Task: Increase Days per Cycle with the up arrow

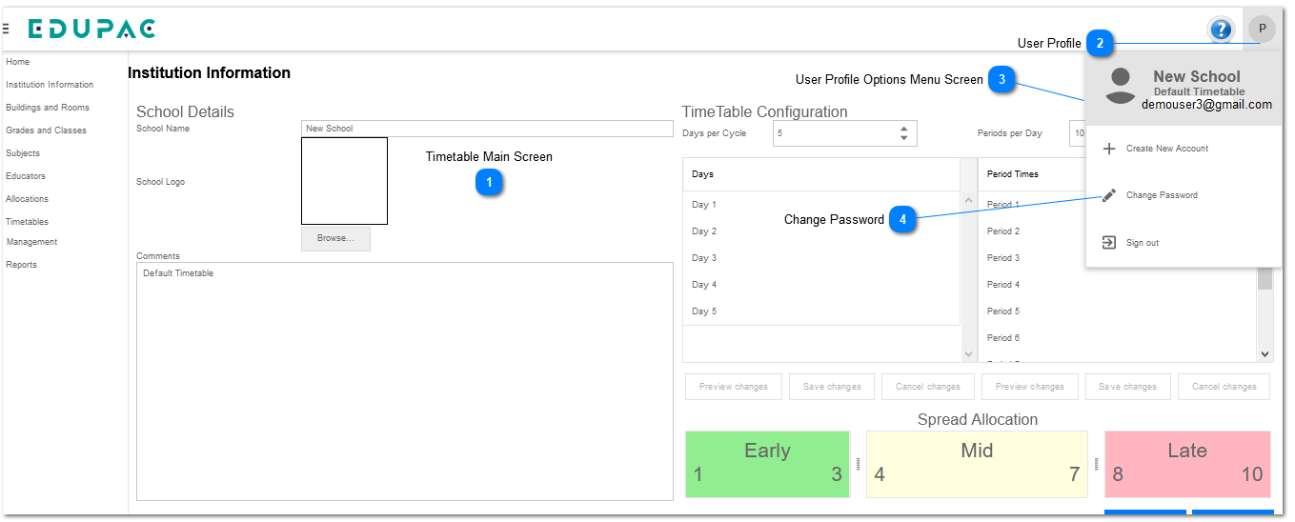Action: (903, 129)
